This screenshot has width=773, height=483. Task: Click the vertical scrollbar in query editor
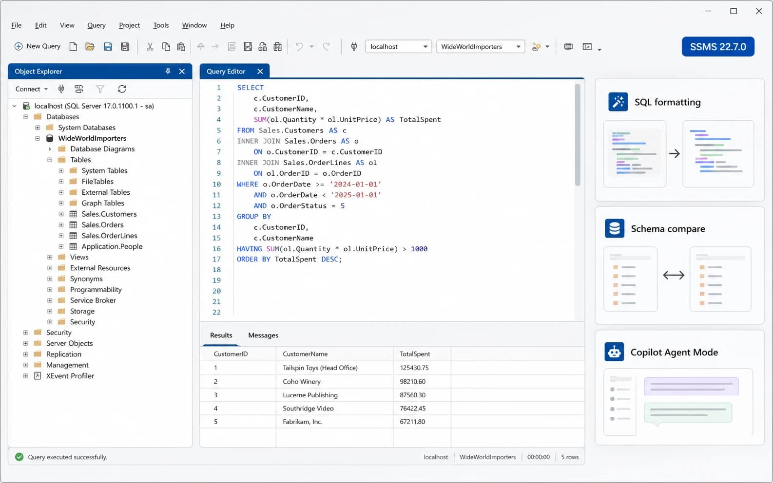coord(578,134)
